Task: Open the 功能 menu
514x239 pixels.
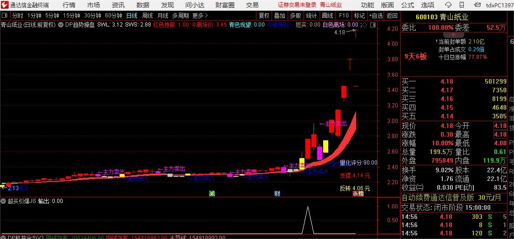Action: (x=367, y=5)
